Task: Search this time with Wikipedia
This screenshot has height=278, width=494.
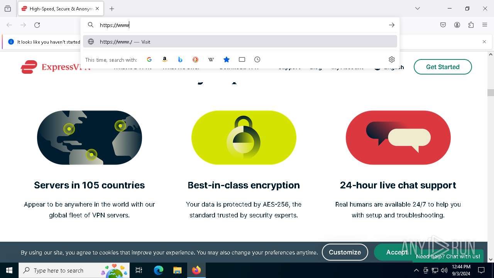Action: click(x=211, y=59)
